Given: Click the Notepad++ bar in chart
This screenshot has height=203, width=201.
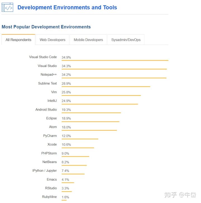Looking at the screenshot, I should pyautogui.click(x=114, y=78).
